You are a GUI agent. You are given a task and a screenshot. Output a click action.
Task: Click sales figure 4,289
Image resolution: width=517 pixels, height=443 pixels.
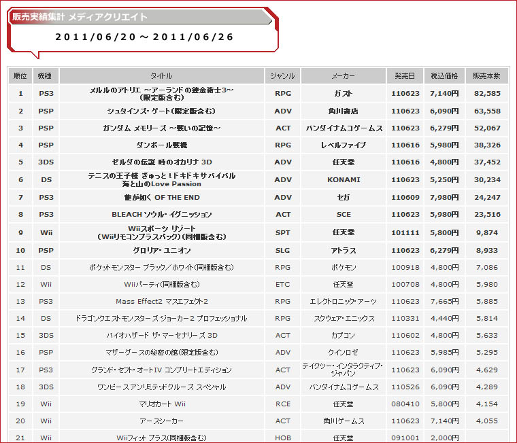[487, 387]
